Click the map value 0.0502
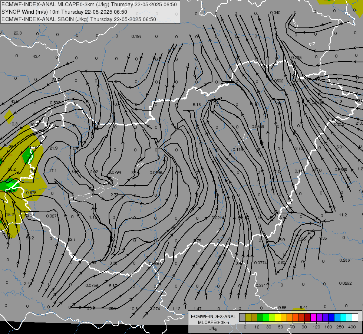 [x=277, y=81]
